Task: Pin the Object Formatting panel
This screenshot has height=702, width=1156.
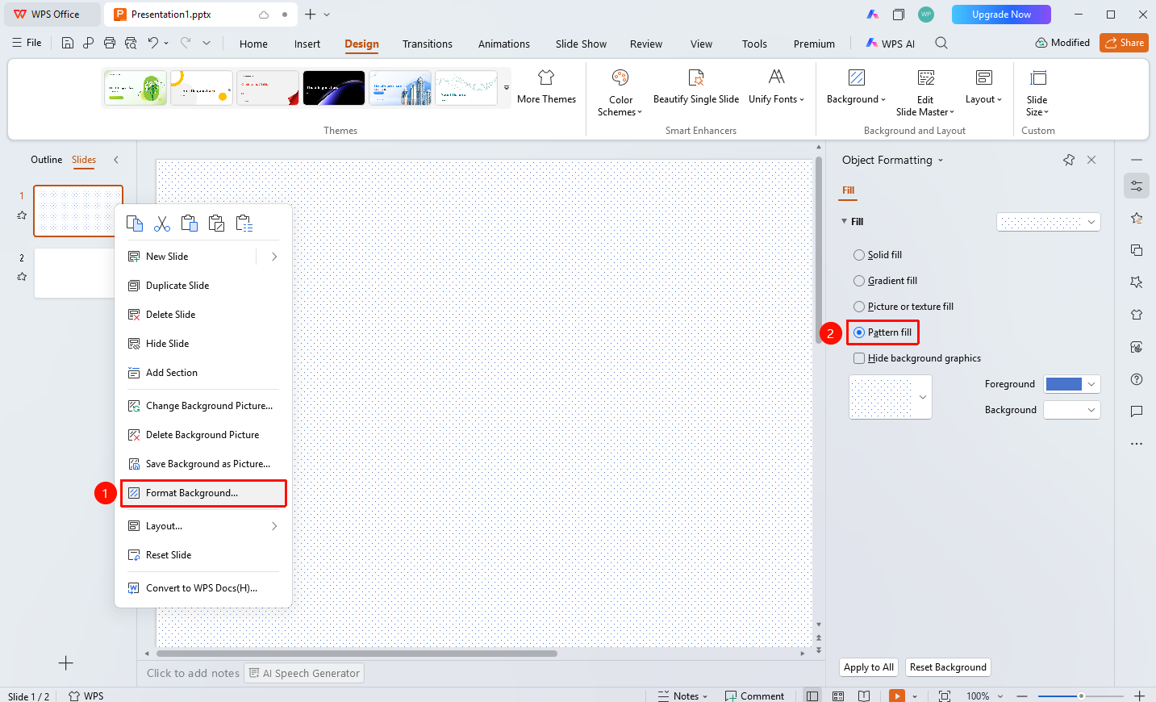Action: coord(1069,160)
